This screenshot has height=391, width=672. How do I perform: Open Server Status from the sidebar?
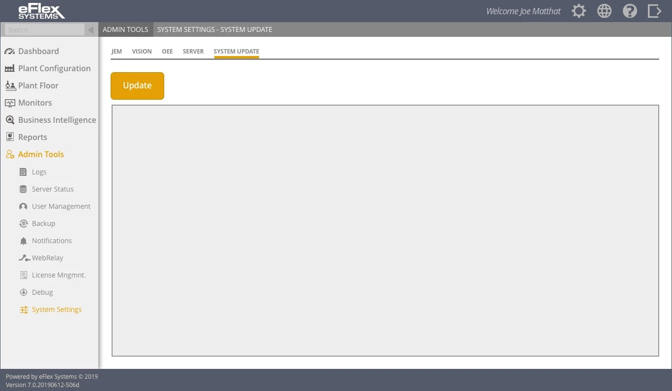(x=53, y=189)
